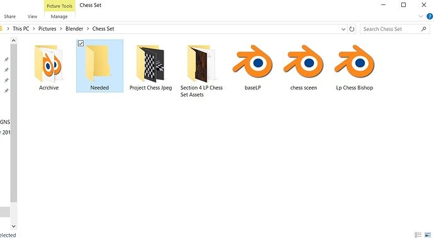Maximize the Chess Set window
Screen dimensions: 434x238
coord(404,5)
